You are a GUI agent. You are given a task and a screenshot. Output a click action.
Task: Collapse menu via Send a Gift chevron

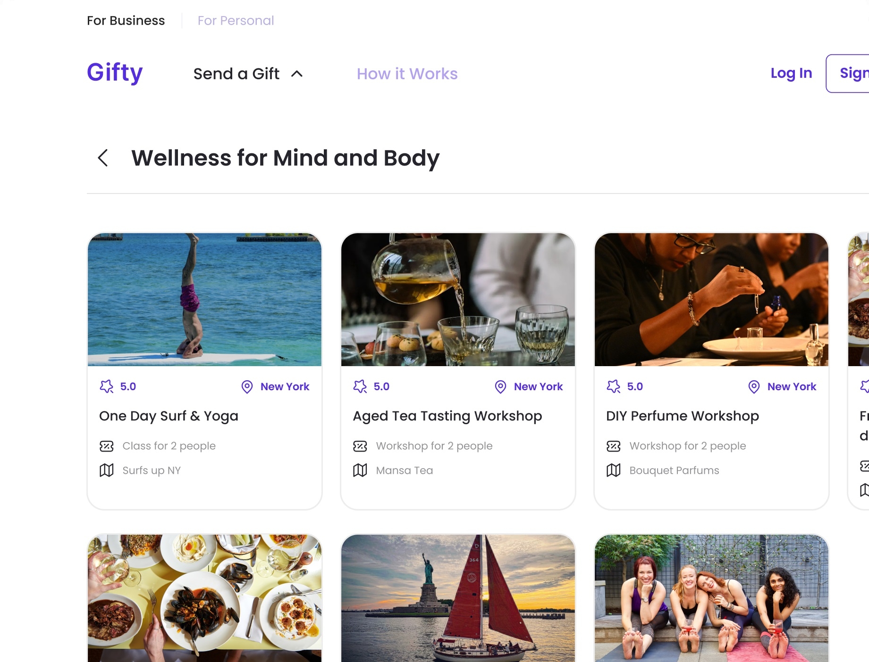(297, 74)
